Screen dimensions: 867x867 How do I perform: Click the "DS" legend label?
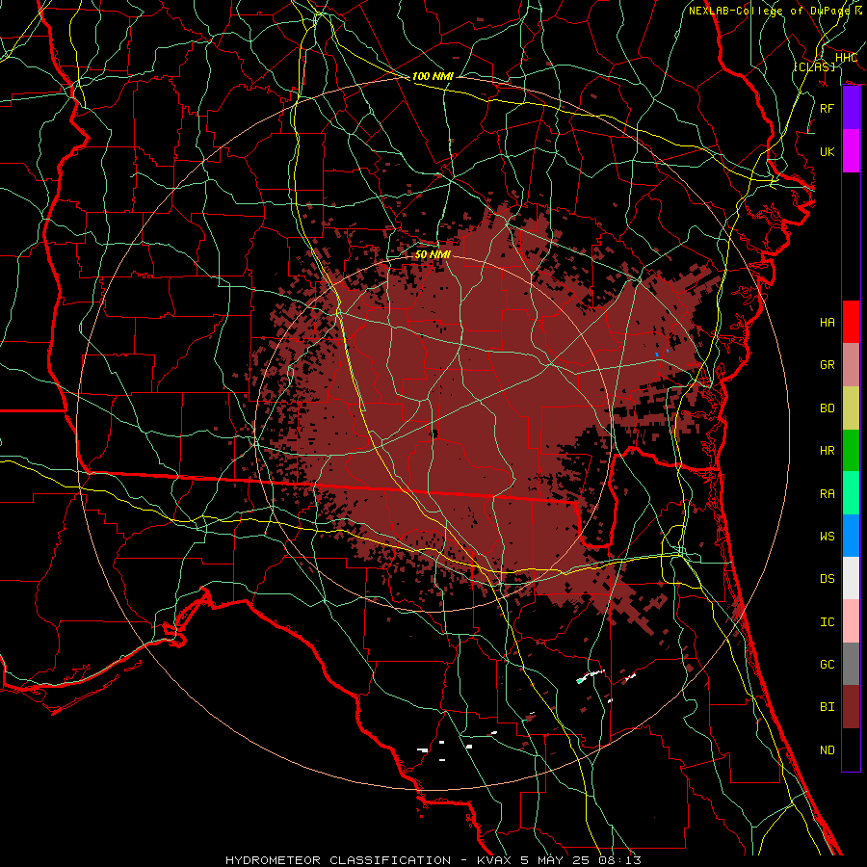tap(827, 579)
